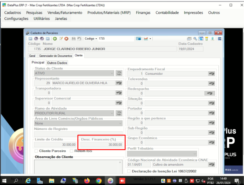Toggle the Cliente Parceiro checkbox

[36, 151]
